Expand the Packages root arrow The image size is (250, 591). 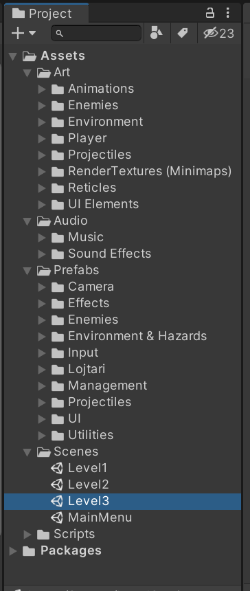13,551
